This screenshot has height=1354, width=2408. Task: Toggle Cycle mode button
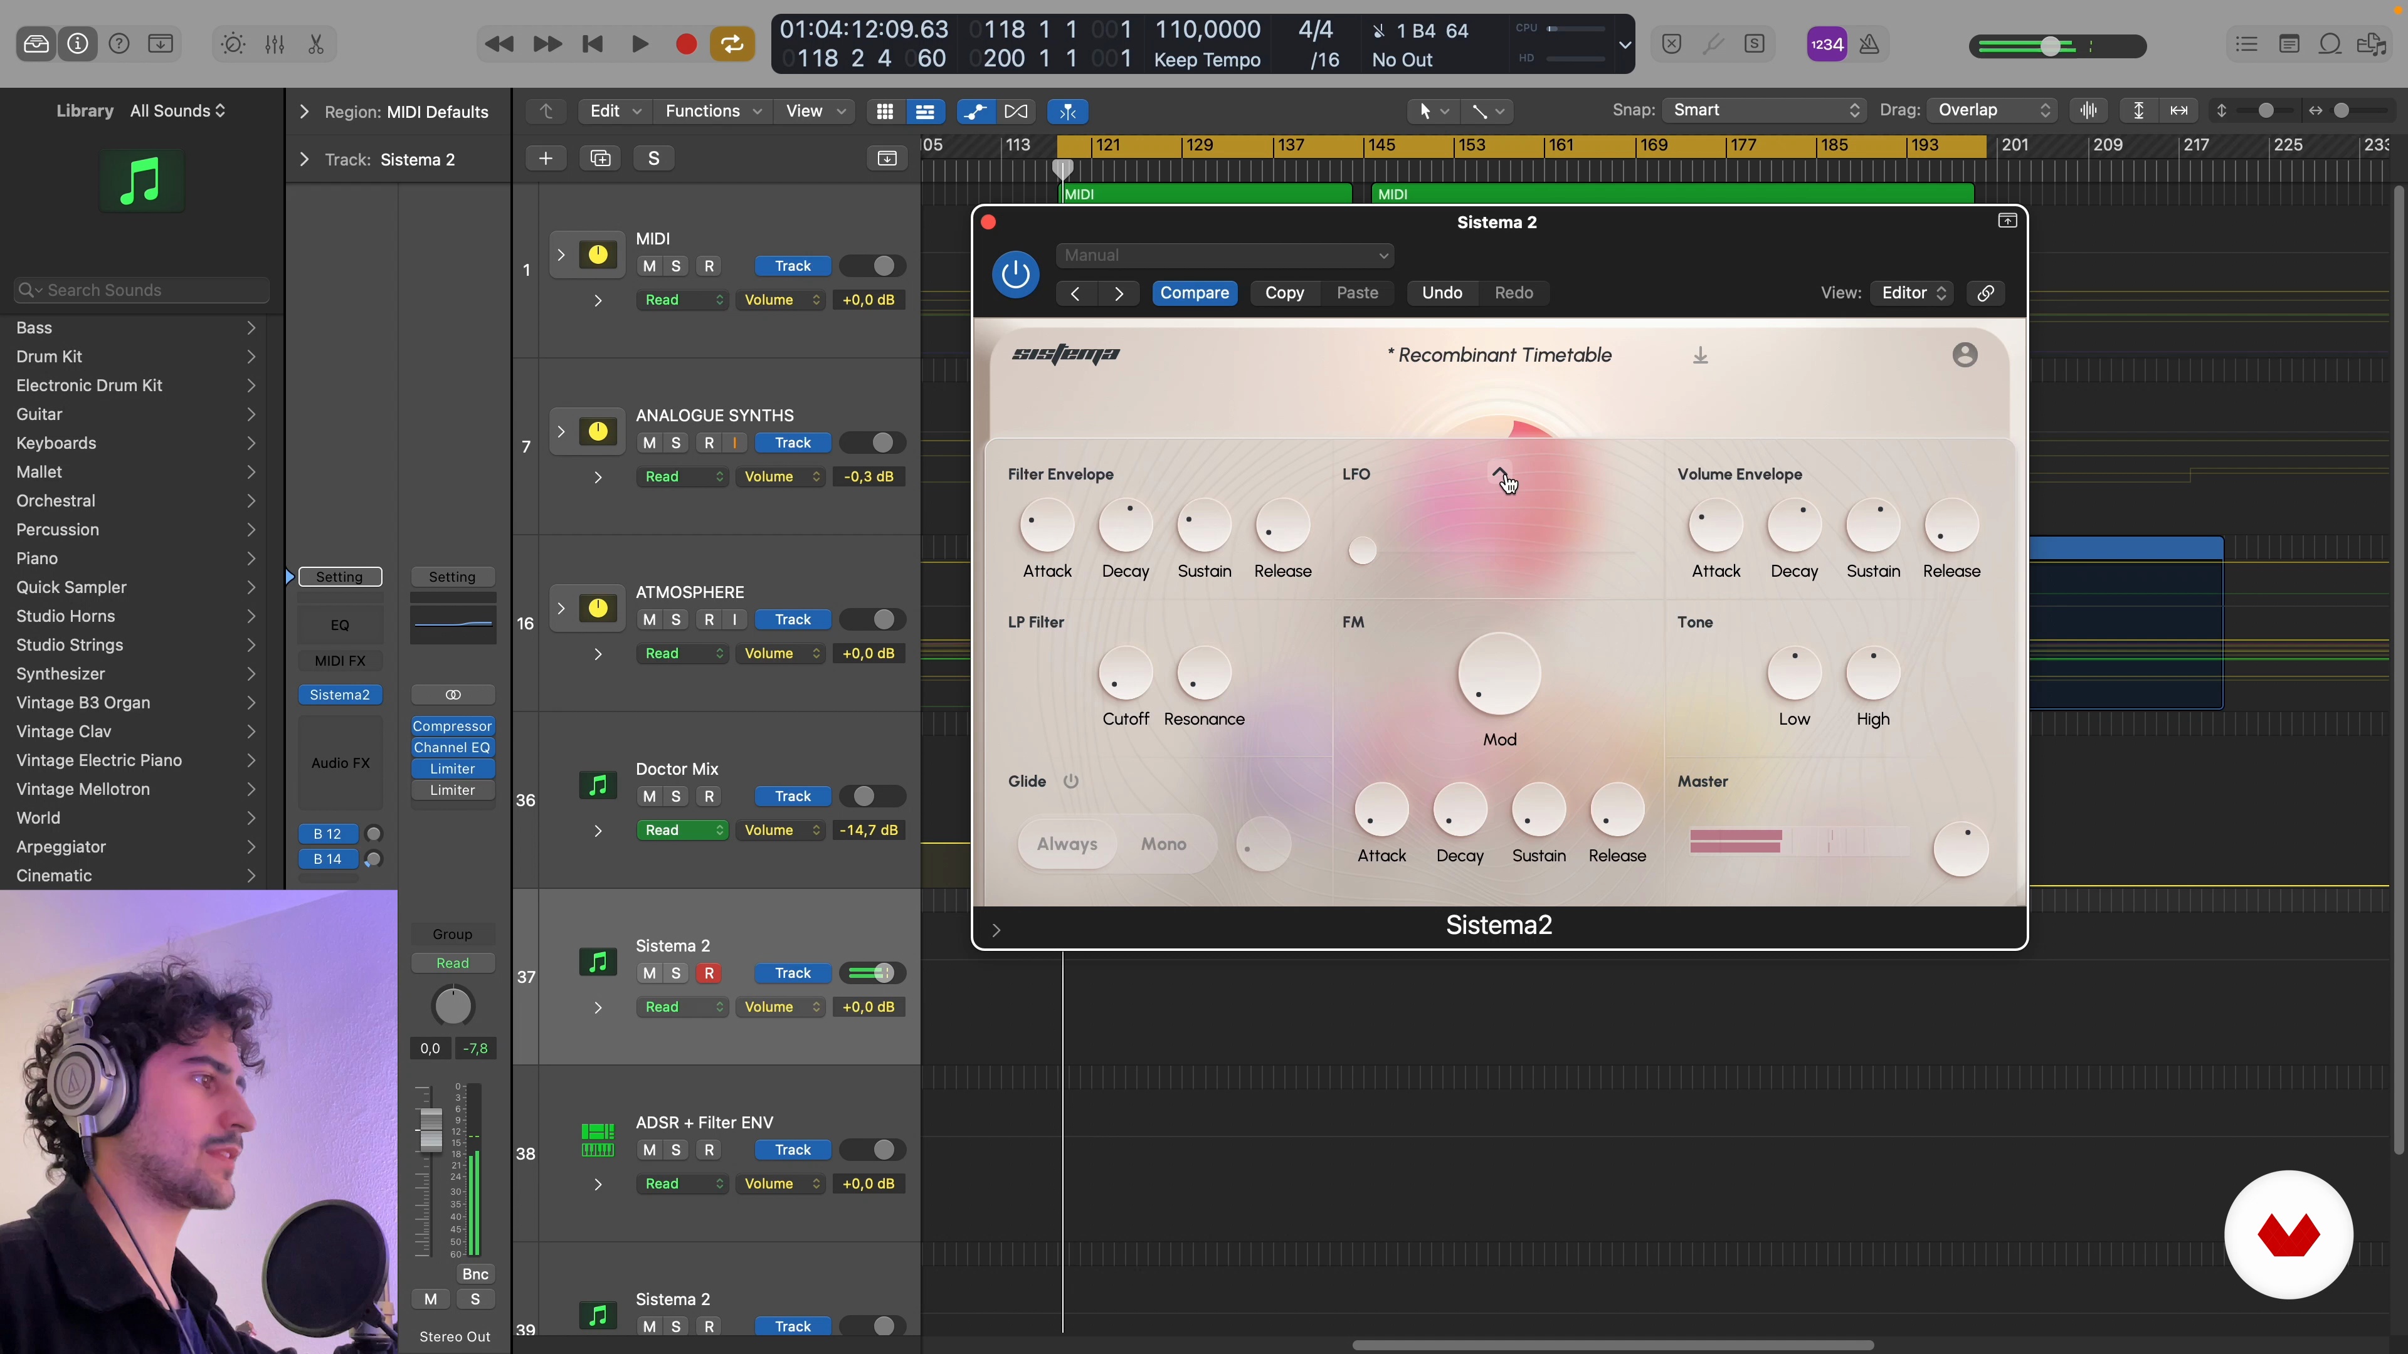tap(733, 44)
